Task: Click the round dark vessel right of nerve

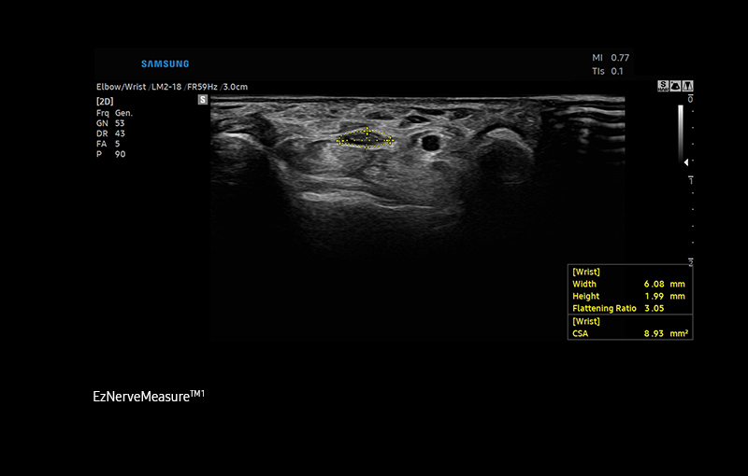Action: coord(431,143)
